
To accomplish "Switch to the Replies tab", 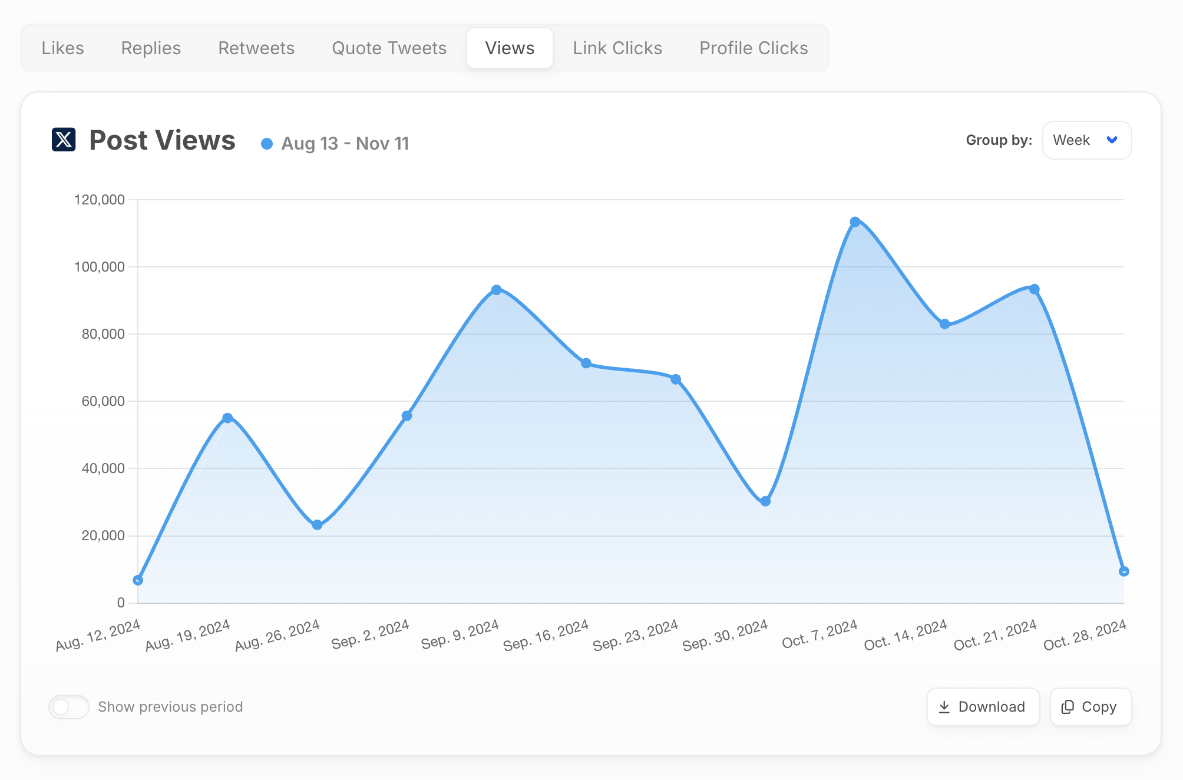I will click(151, 48).
